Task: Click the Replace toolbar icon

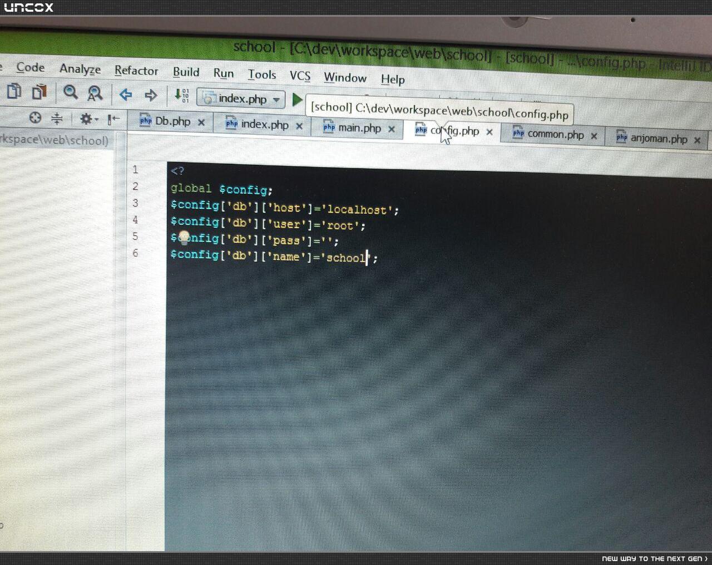Action: coord(95,93)
